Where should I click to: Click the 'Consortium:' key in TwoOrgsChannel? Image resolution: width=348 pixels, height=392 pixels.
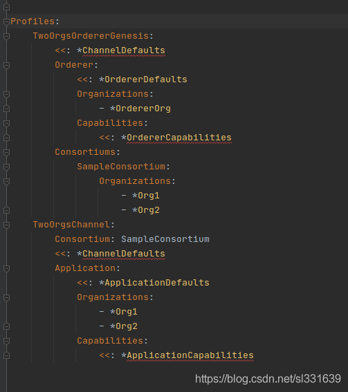click(x=85, y=239)
